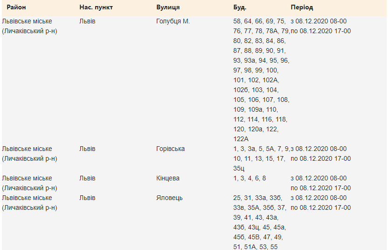This screenshot has height=250, width=390.
Task: Click Львів in the Голубця М. row
Action: coord(87,21)
